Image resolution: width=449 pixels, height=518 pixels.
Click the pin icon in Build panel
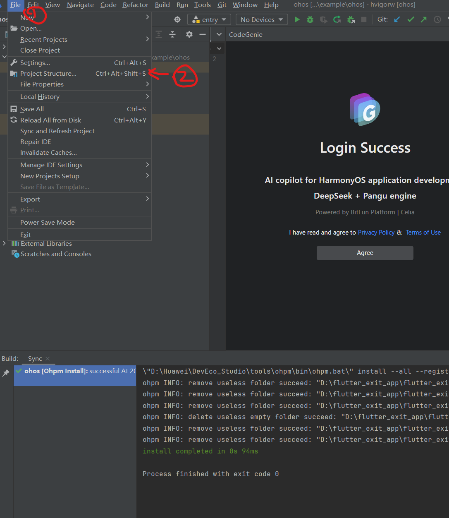click(x=6, y=373)
